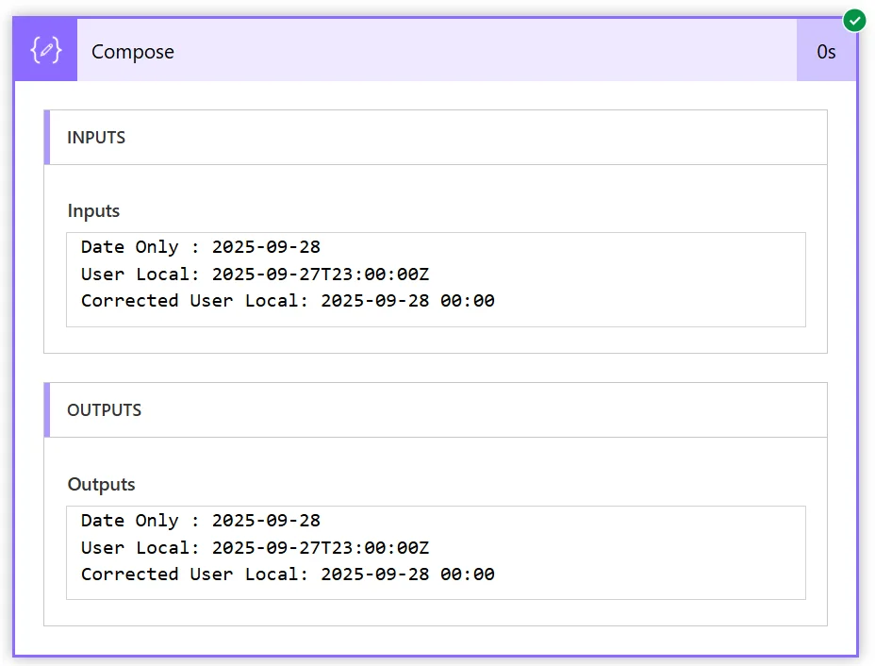Screen dimensions: 875x666
Task: Click the purple accent bar beside OUTPUTS
Action: pyautogui.click(x=47, y=409)
